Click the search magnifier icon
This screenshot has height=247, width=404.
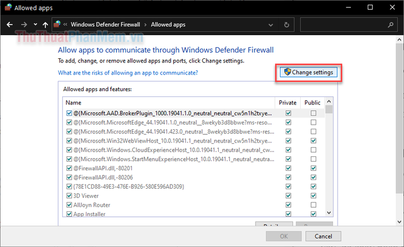tap(391, 25)
